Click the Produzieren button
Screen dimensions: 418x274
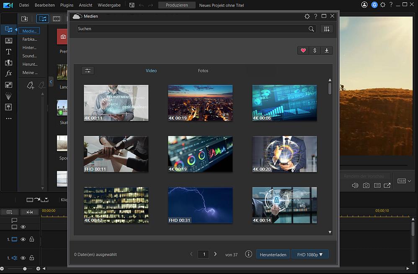pos(177,5)
